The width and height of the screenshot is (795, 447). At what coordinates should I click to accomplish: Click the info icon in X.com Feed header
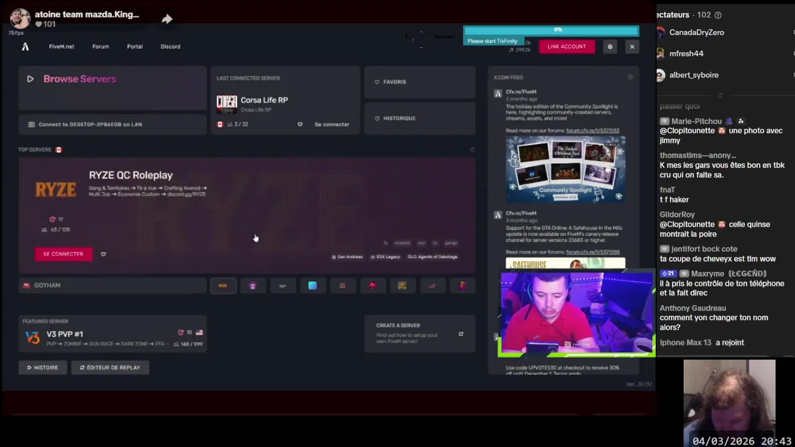(630, 78)
